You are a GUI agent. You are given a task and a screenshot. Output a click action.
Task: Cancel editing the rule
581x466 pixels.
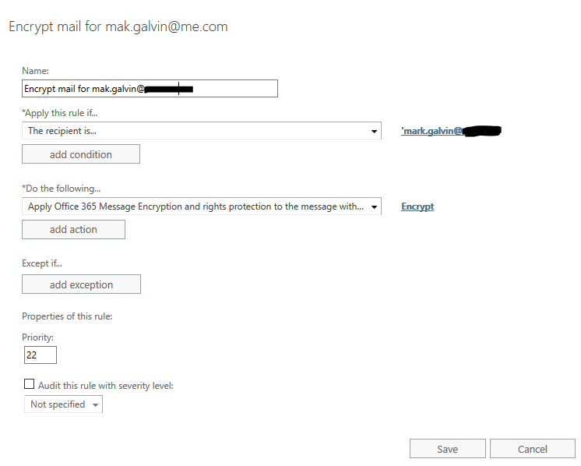click(x=533, y=449)
